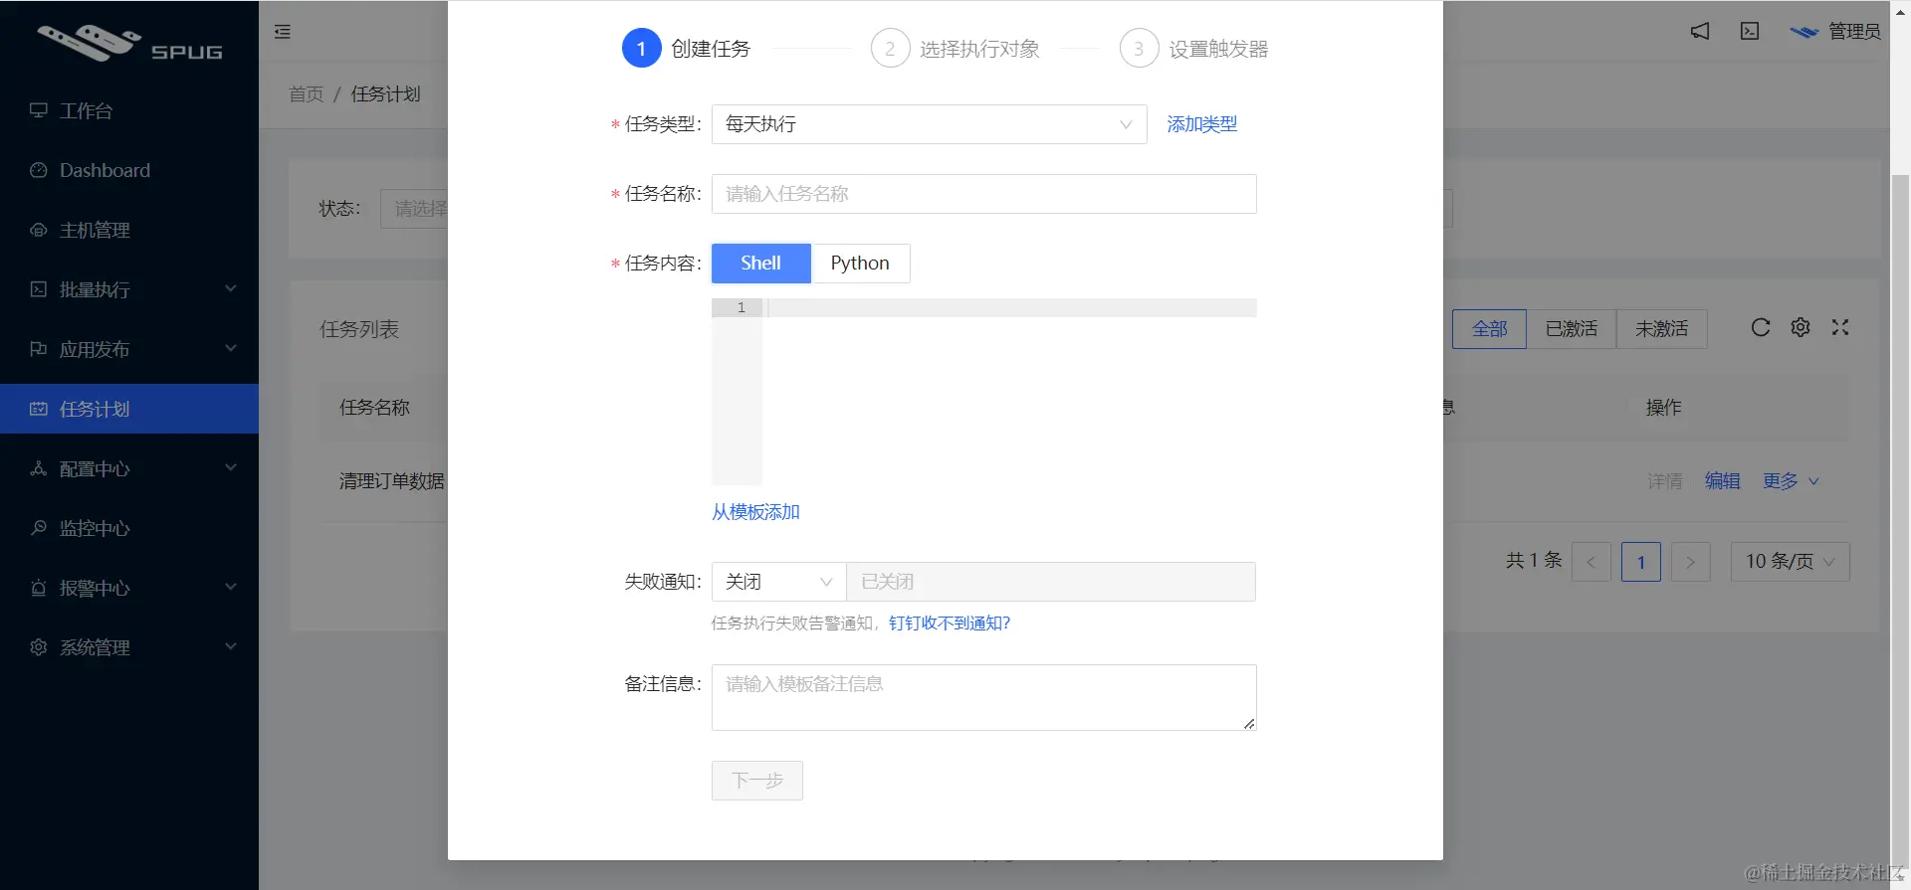Expand the 系统管理 sidebar submenu
1911x890 pixels.
coord(231,647)
